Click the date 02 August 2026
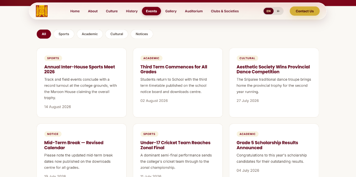The height and width of the screenshot is (177, 356). pos(154,100)
